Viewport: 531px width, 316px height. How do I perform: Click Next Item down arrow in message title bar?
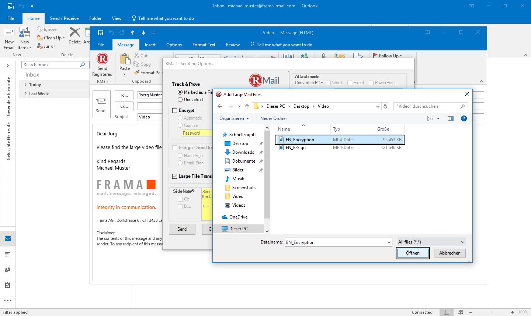click(x=143, y=32)
